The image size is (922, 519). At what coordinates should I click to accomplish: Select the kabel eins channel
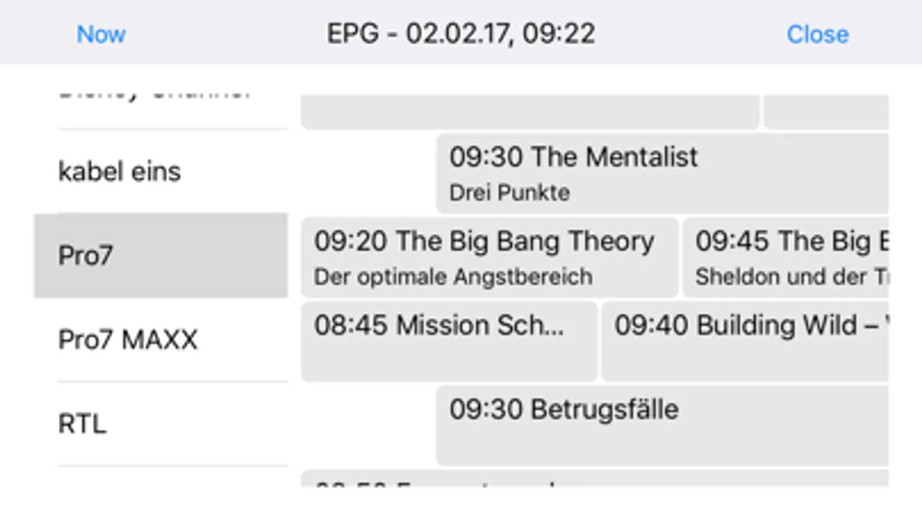click(x=161, y=171)
